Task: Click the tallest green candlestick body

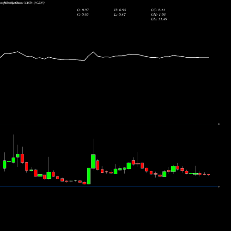Action: tap(89, 176)
